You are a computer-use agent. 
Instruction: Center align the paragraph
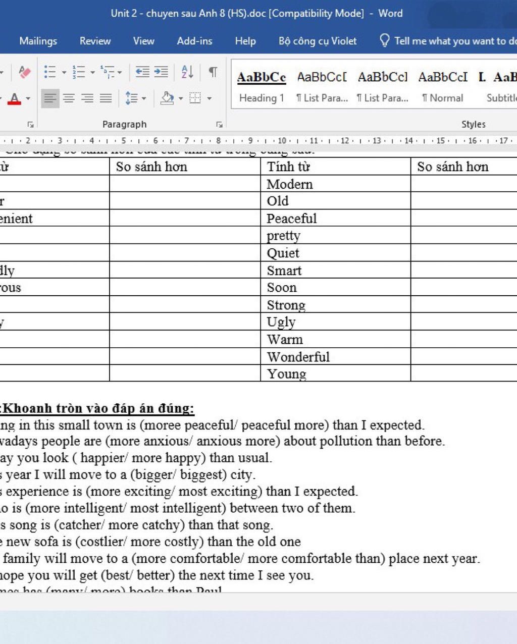pyautogui.click(x=69, y=98)
